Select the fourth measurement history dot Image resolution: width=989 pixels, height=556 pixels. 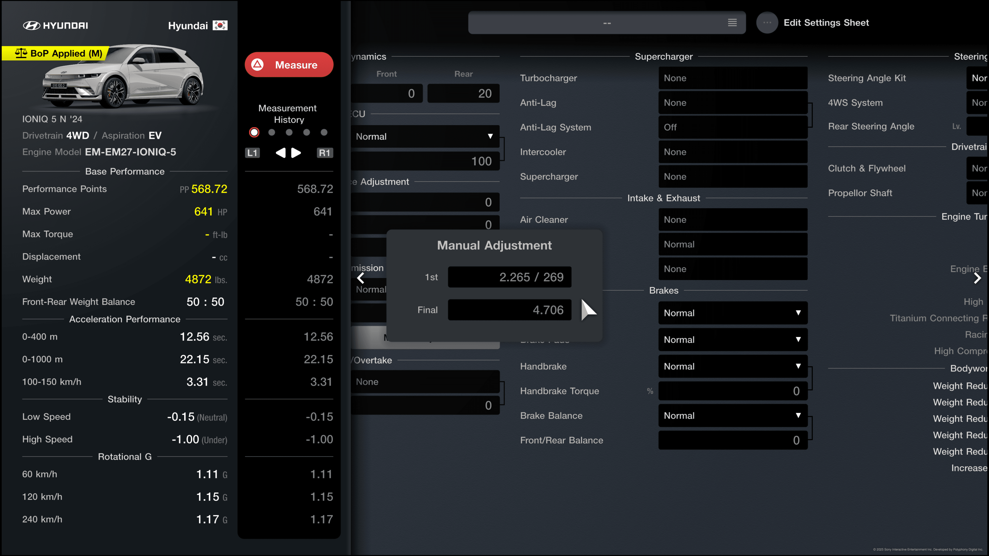[306, 132]
